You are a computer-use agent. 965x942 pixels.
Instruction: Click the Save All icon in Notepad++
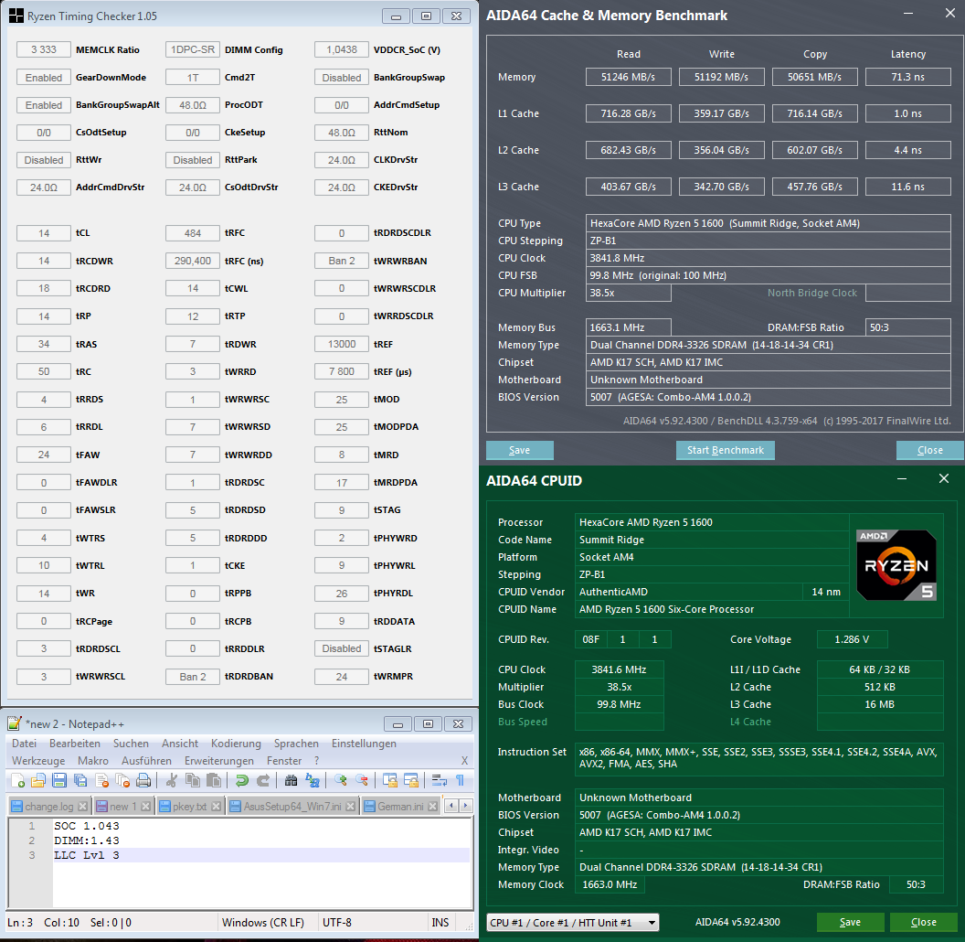point(80,781)
